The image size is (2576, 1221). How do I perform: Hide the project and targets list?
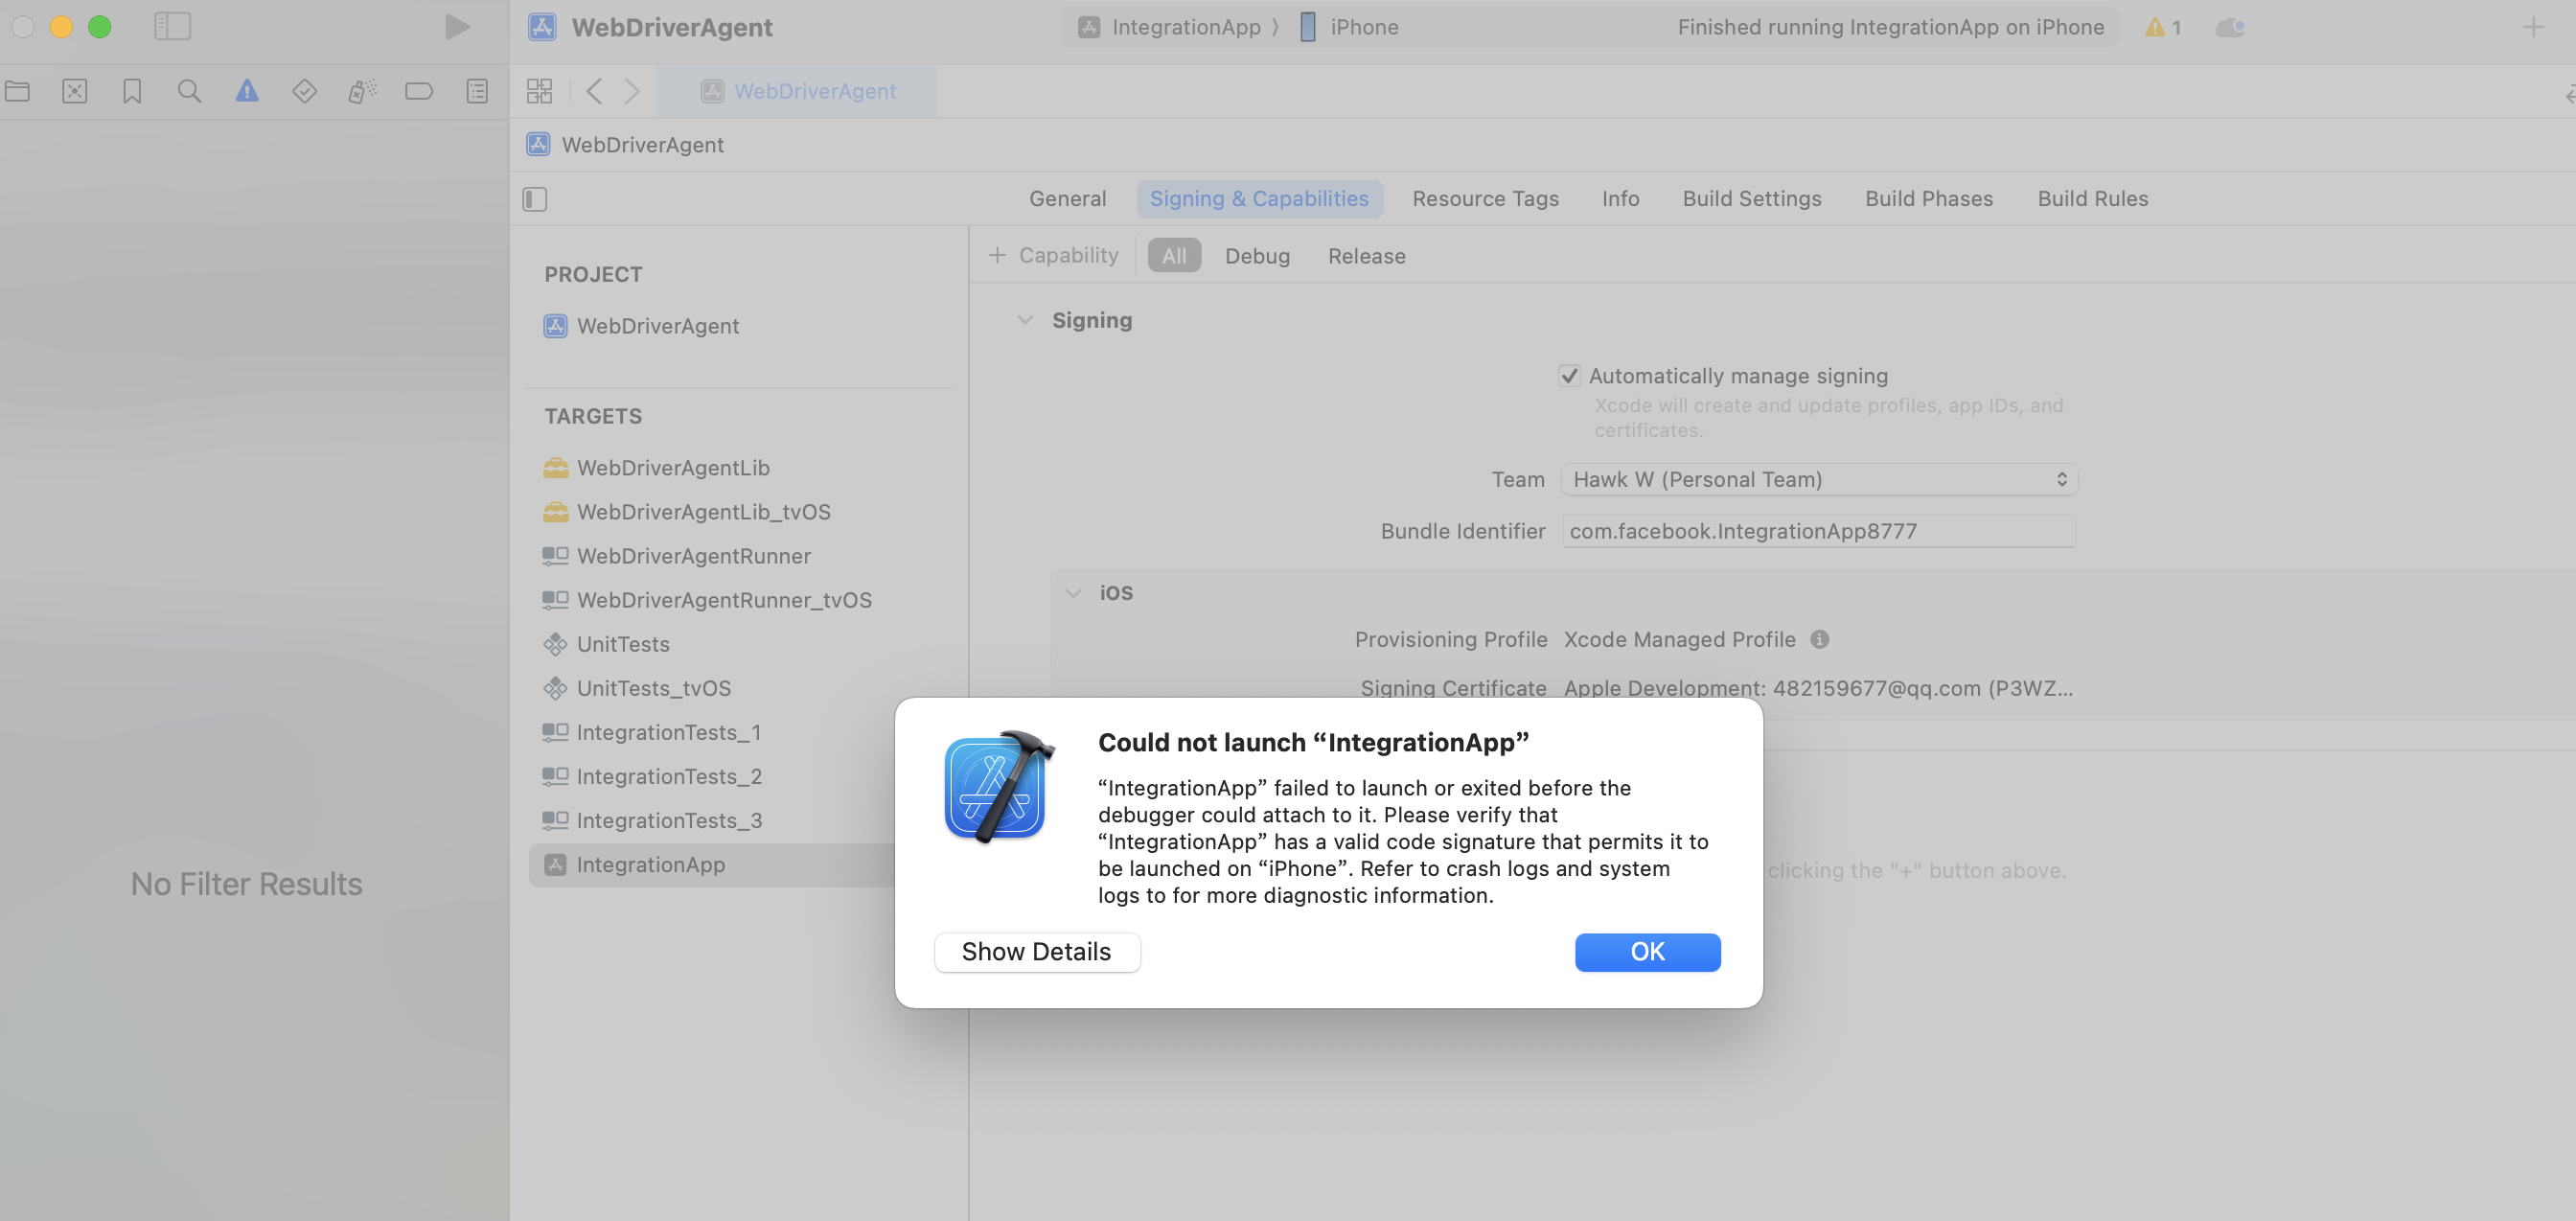click(x=535, y=199)
